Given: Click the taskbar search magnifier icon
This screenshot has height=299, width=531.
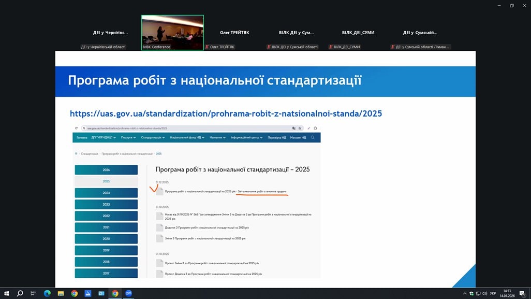Looking at the screenshot, I should click(x=20, y=293).
